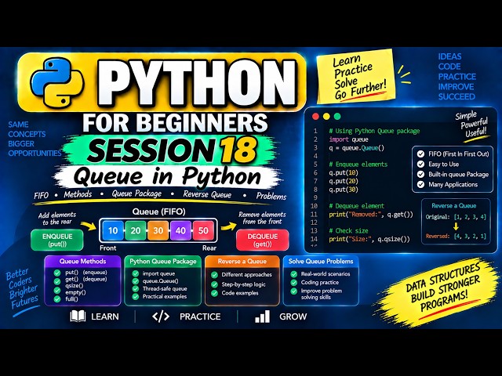Screen dimensions: 502x376
Task: Click the check icon beside Improve problem solving
Action: point(293,291)
